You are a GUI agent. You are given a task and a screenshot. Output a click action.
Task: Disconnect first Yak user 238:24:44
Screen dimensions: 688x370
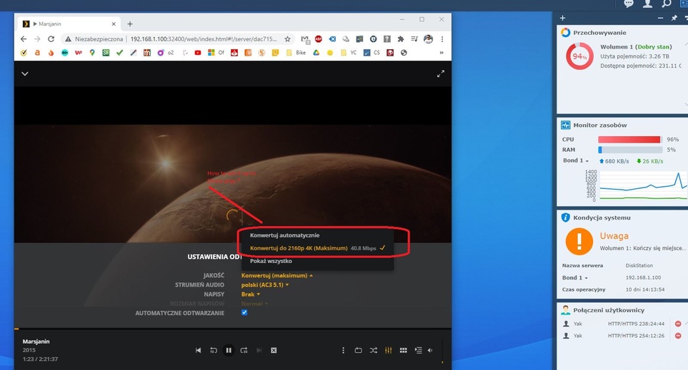coord(678,324)
